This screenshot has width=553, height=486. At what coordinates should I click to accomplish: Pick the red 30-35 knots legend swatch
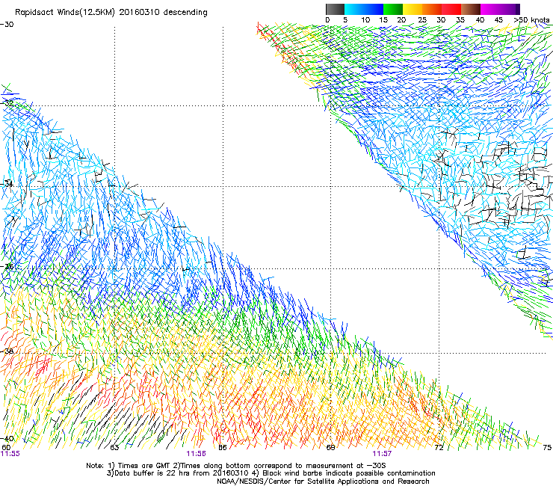pos(451,9)
